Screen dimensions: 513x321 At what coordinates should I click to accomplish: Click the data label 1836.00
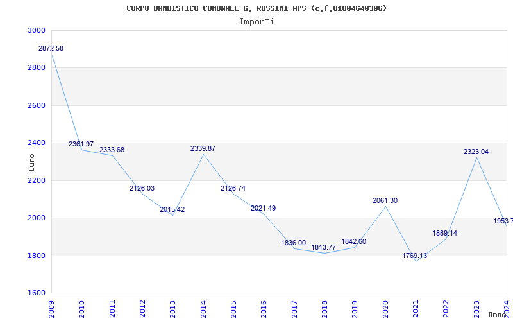coord(294,243)
